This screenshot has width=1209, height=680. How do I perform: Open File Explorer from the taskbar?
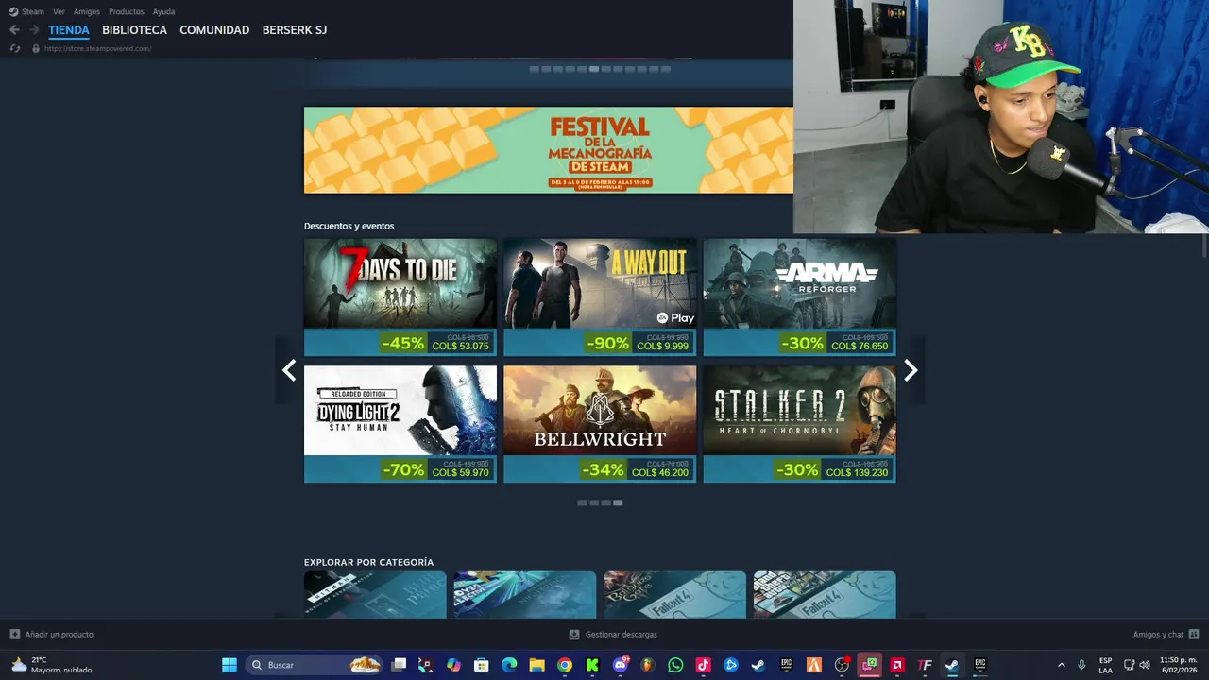[536, 665]
